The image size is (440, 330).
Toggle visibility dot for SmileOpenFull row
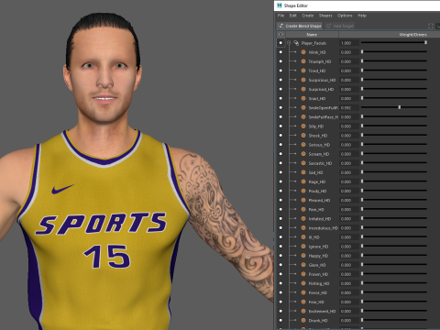point(280,107)
